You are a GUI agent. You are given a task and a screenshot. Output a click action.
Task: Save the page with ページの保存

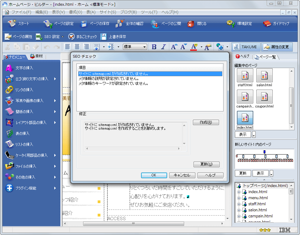click(83, 24)
